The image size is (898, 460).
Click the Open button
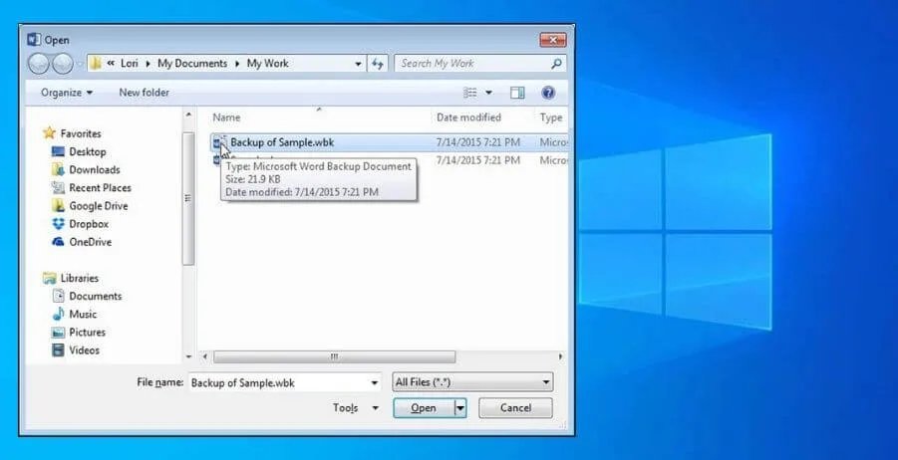(x=424, y=408)
